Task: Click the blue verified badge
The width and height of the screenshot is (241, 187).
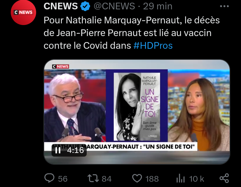Action: click(85, 6)
